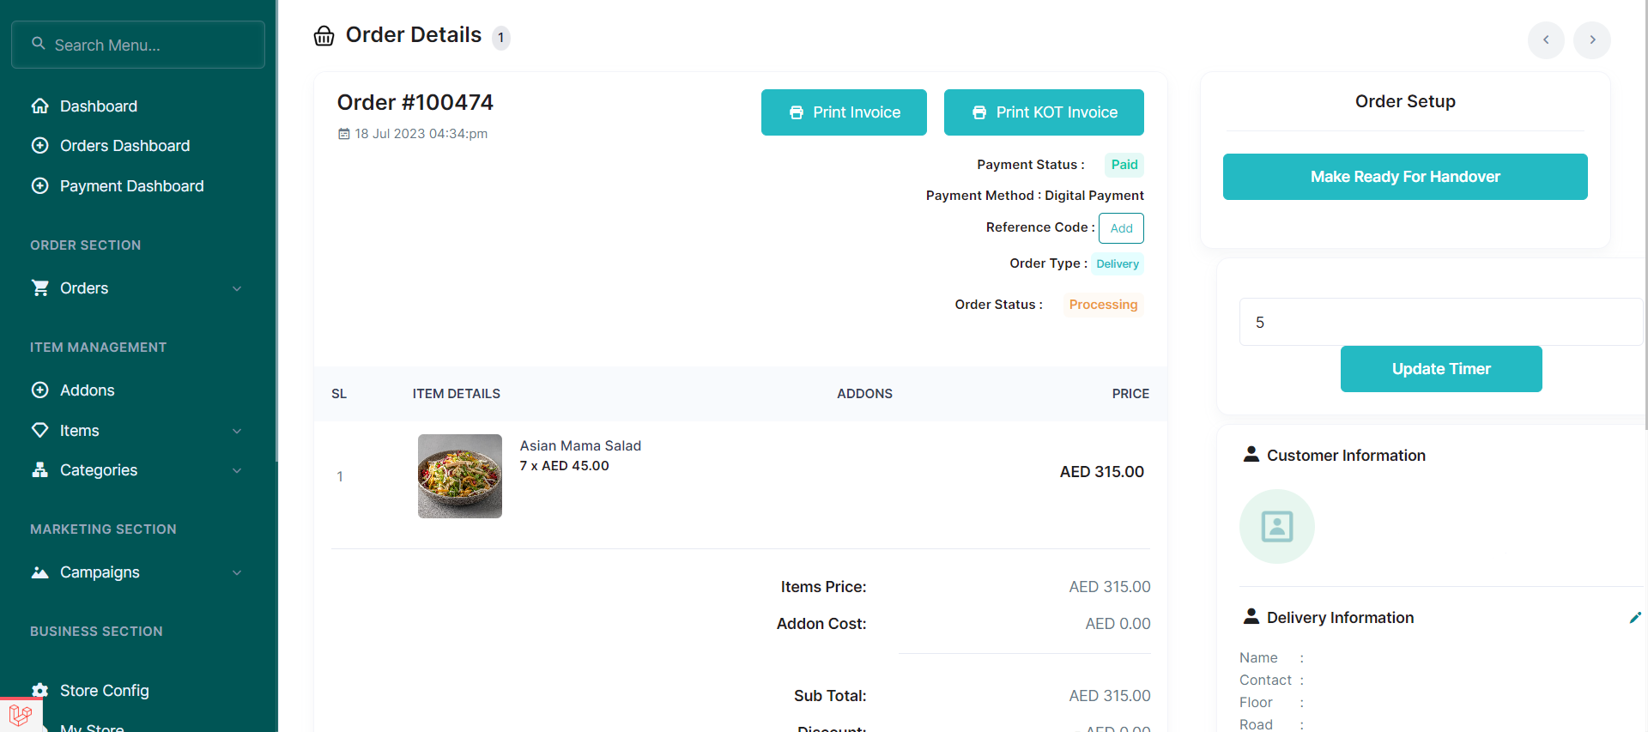Open the Asian Mama Salad thumbnail
Image resolution: width=1648 pixels, height=732 pixels.
click(x=459, y=476)
